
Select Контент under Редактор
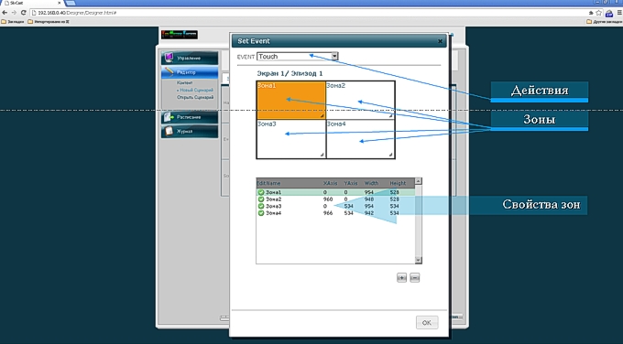[x=185, y=83]
